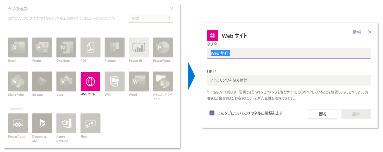Select the Excel app tile

pyautogui.click(x=18, y=47)
